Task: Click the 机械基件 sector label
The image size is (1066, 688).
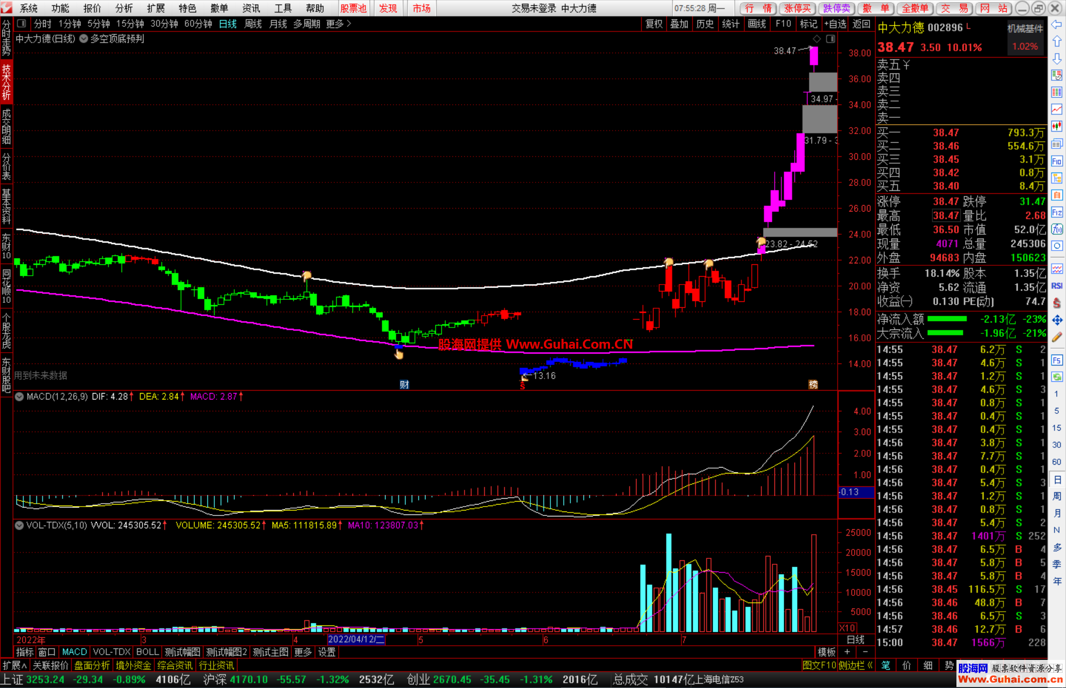Action: [1025, 29]
